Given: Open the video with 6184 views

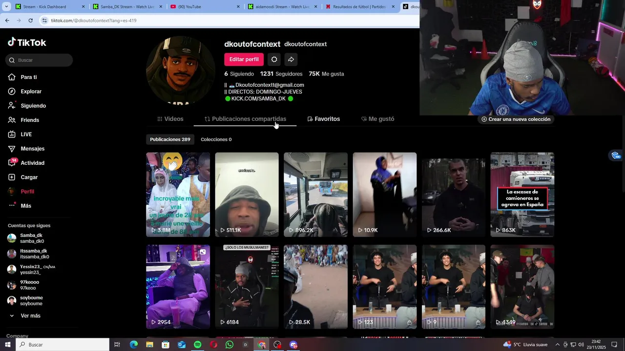Looking at the screenshot, I should click(247, 287).
